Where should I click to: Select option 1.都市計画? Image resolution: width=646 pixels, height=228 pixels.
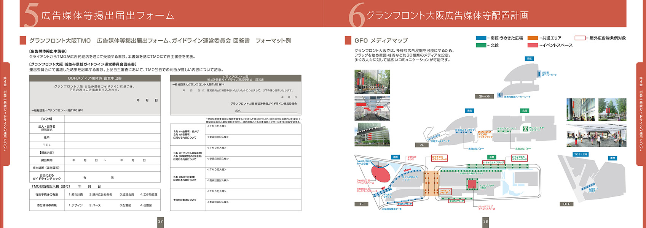pos(76,195)
